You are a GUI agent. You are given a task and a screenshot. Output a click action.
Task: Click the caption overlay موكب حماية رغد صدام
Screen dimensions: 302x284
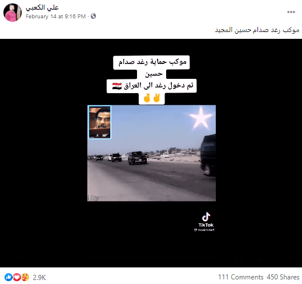[152, 62]
